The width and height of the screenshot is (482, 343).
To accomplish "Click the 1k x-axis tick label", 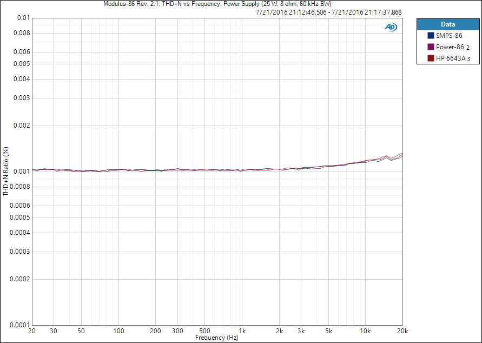I will (242, 331).
